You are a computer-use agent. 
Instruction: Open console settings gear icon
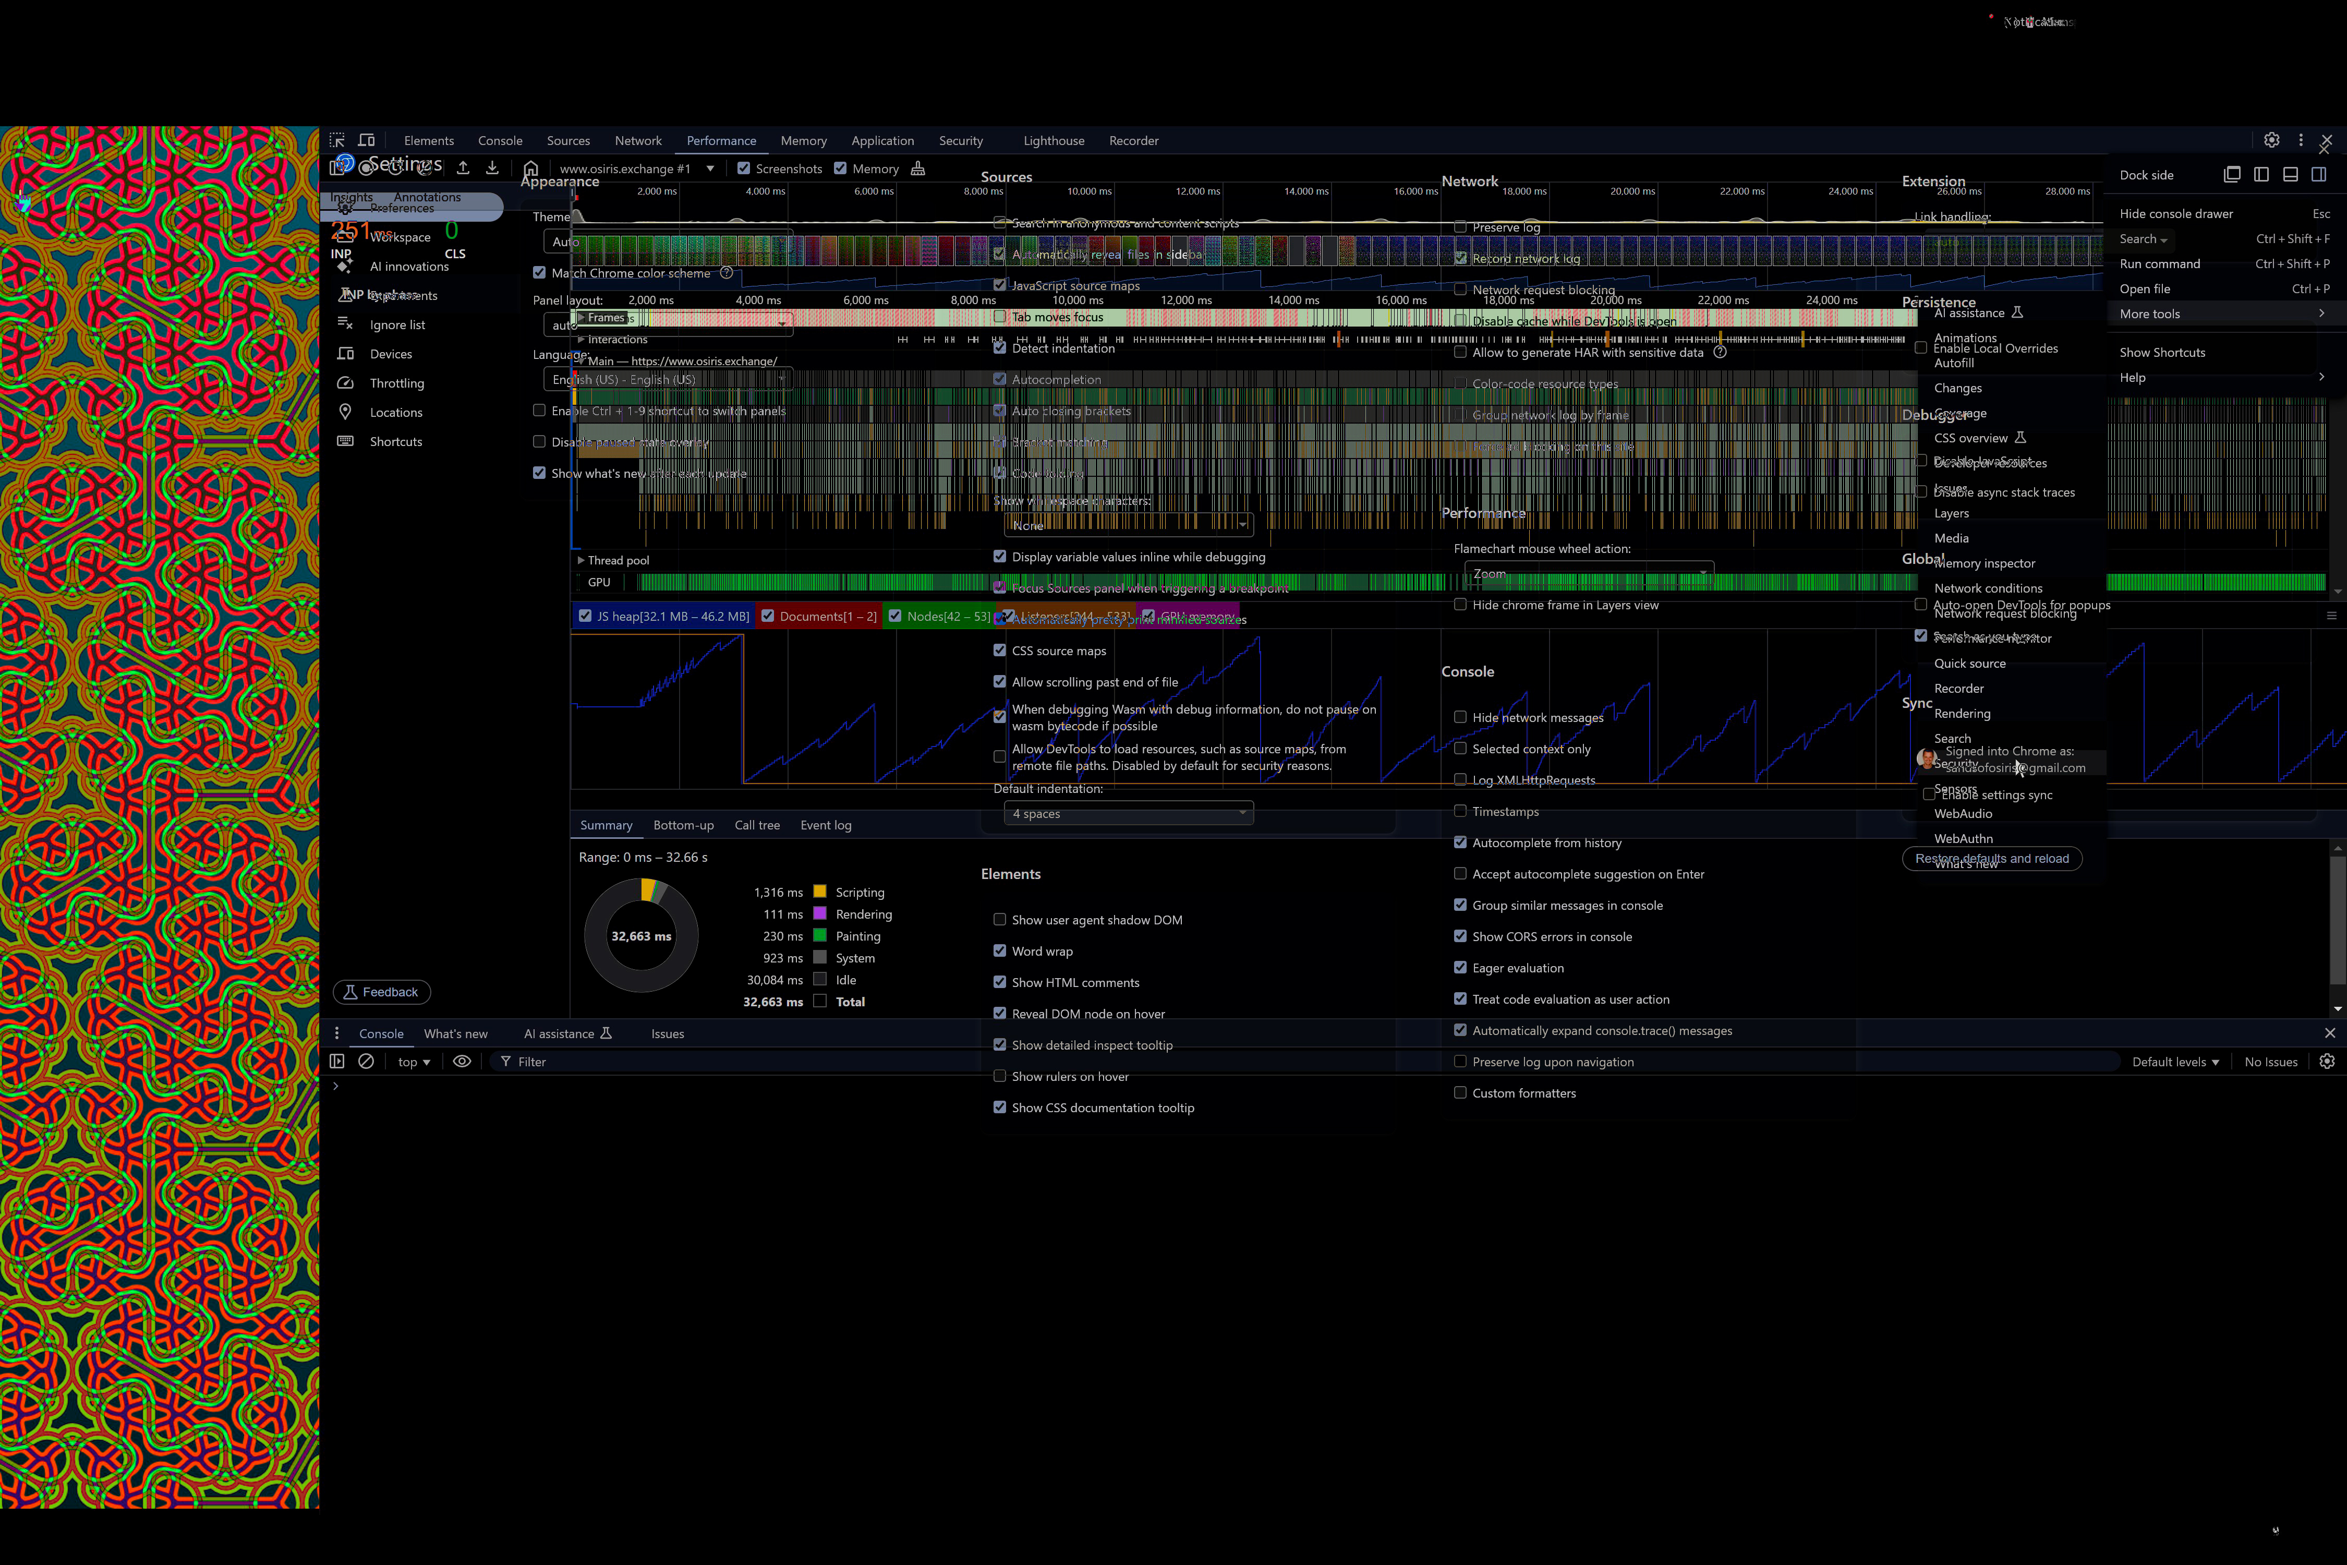click(x=2326, y=1061)
